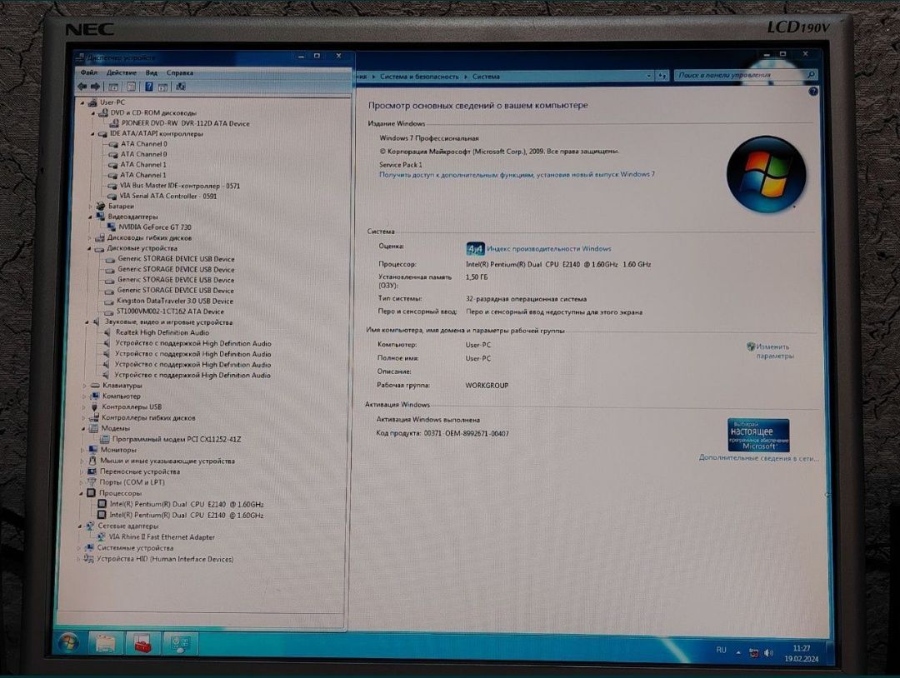900x678 pixels.
Task: Select Контроллеры гибких дисков item
Action: point(148,418)
